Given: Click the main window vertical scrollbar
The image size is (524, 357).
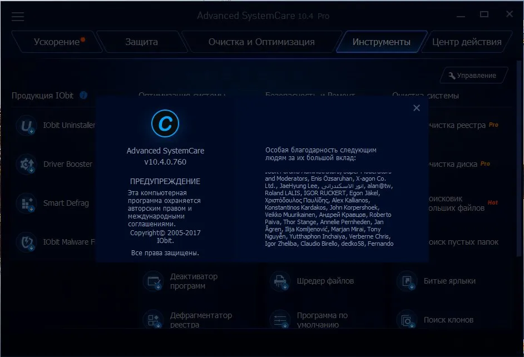Looking at the screenshot, I should click(520, 158).
